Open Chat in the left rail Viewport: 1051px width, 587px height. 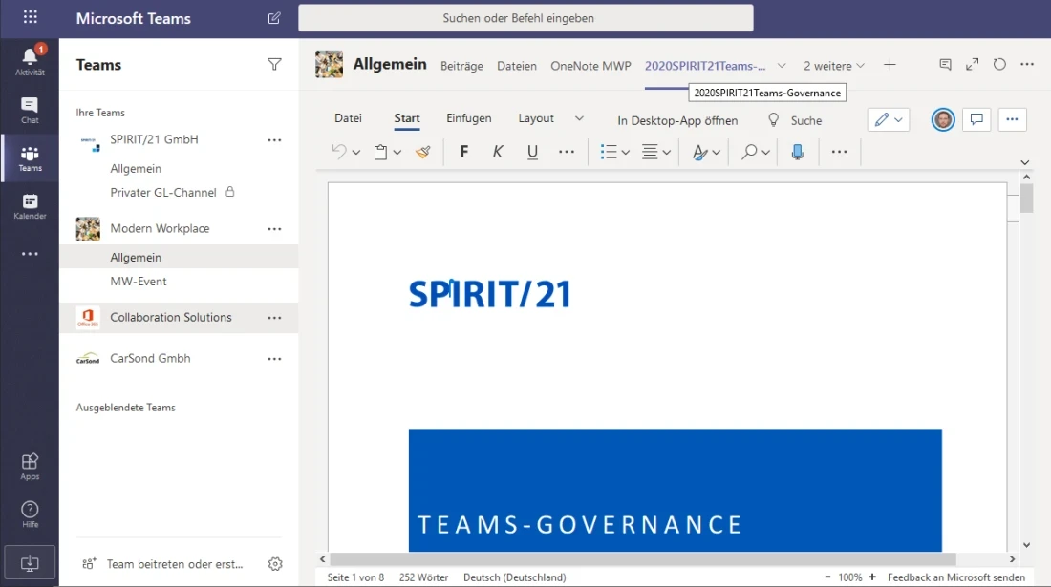[30, 111]
